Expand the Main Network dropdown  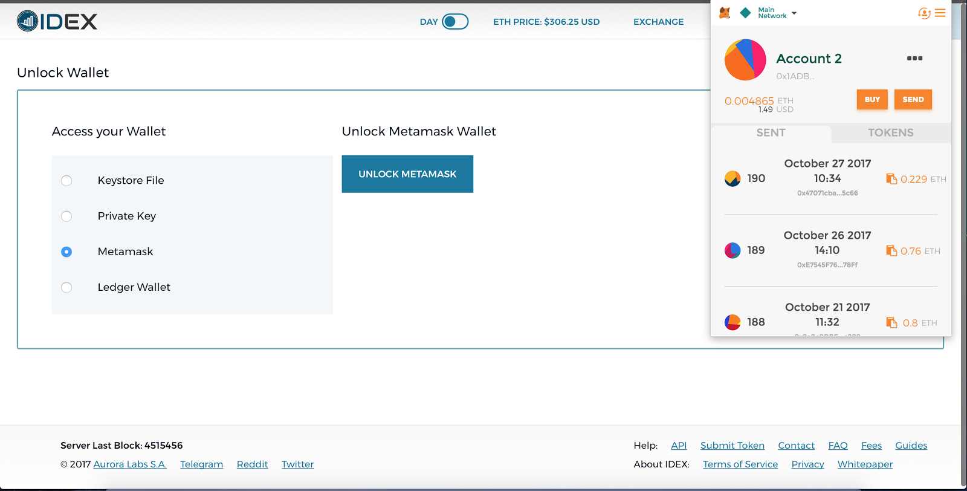click(x=777, y=13)
